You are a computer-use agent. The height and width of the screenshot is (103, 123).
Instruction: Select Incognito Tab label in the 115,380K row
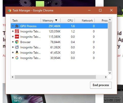coord(30,37)
